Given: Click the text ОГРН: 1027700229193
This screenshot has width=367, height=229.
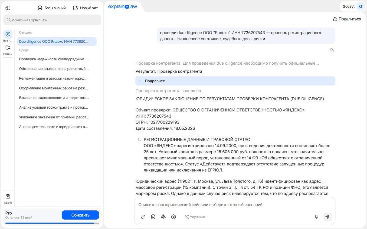Looking at the screenshot, I should pyautogui.click(x=158, y=122).
